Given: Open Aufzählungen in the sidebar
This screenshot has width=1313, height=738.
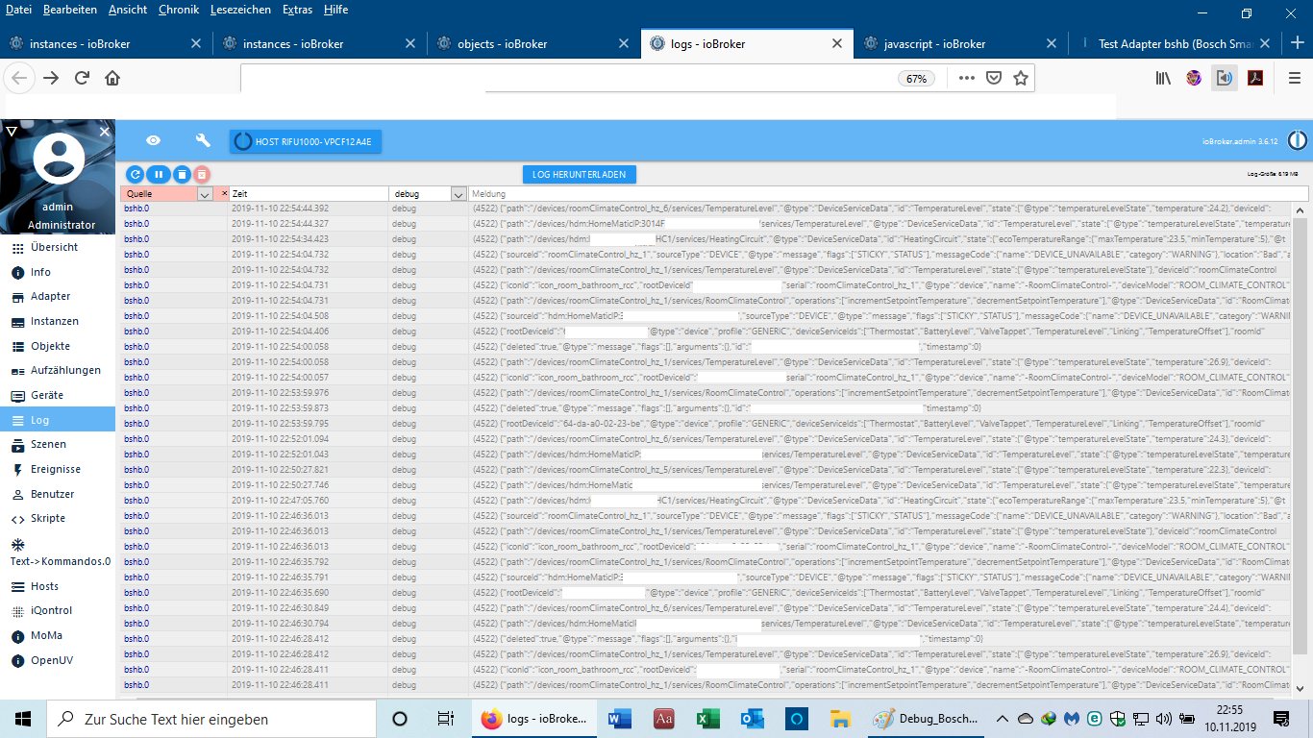Looking at the screenshot, I should [x=58, y=370].
